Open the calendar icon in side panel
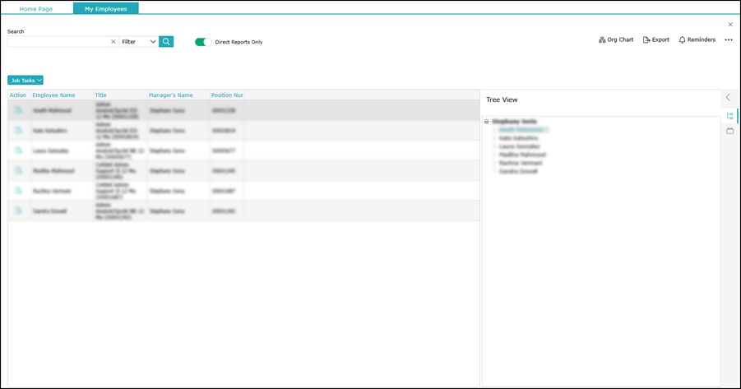 click(x=729, y=131)
